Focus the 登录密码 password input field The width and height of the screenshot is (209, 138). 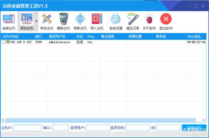click(x=138, y=128)
